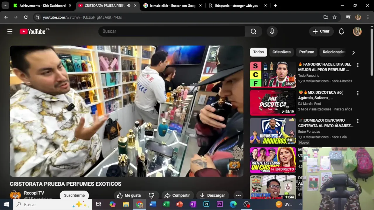The image size is (374, 210).
Task: Open a new browser tab
Action: point(275,6)
